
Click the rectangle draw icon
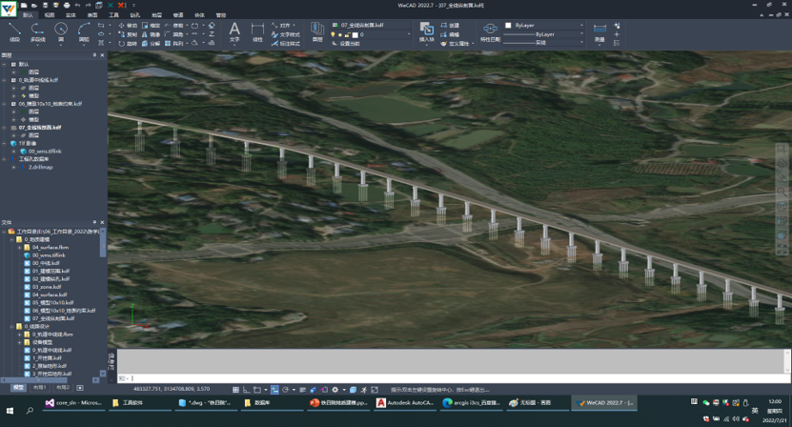101,26
